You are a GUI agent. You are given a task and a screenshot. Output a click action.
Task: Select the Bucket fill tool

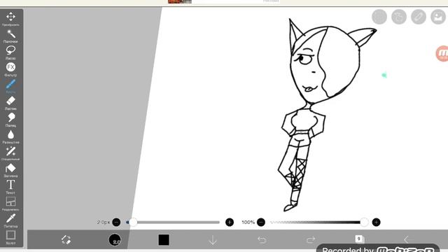tap(11, 170)
